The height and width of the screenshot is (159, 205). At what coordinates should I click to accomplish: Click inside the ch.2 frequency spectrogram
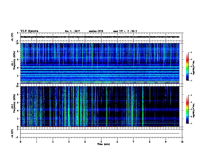tap(100, 107)
